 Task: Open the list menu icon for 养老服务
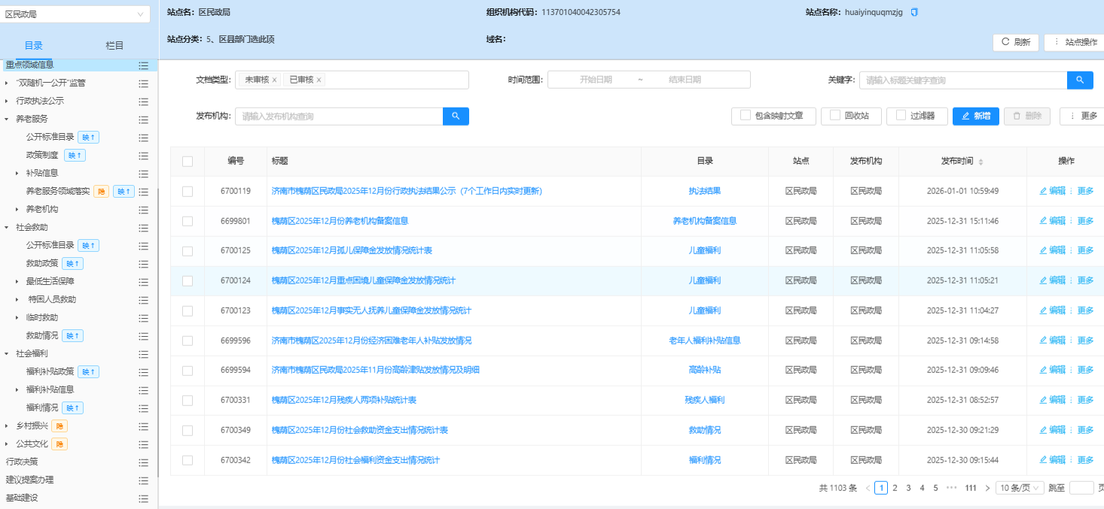[143, 120]
